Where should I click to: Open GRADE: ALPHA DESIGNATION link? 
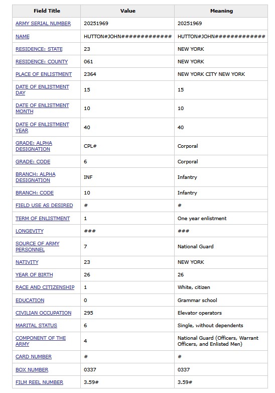34,146
